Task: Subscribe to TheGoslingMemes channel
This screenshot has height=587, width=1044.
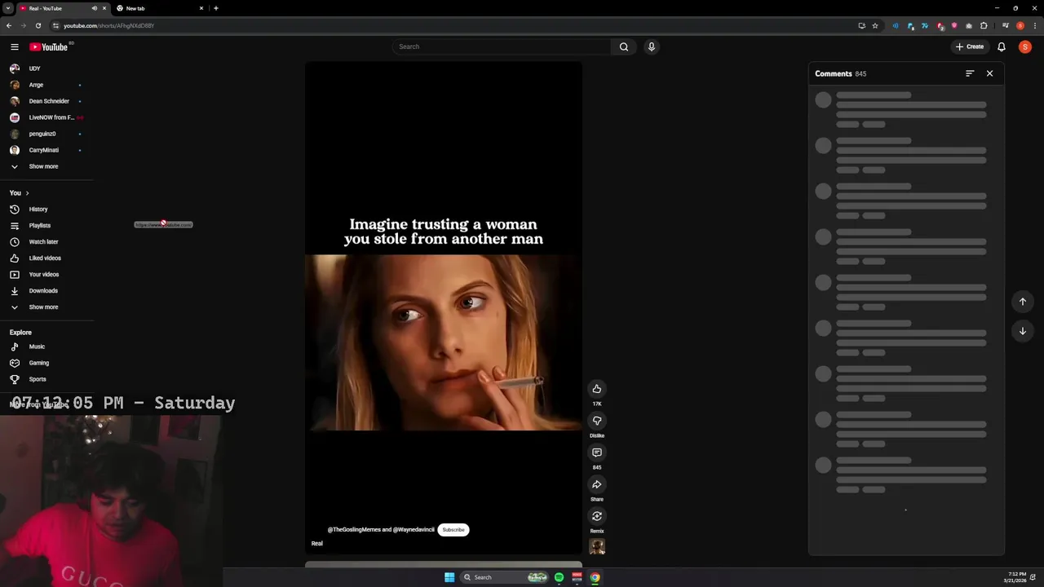Action: pos(453,530)
